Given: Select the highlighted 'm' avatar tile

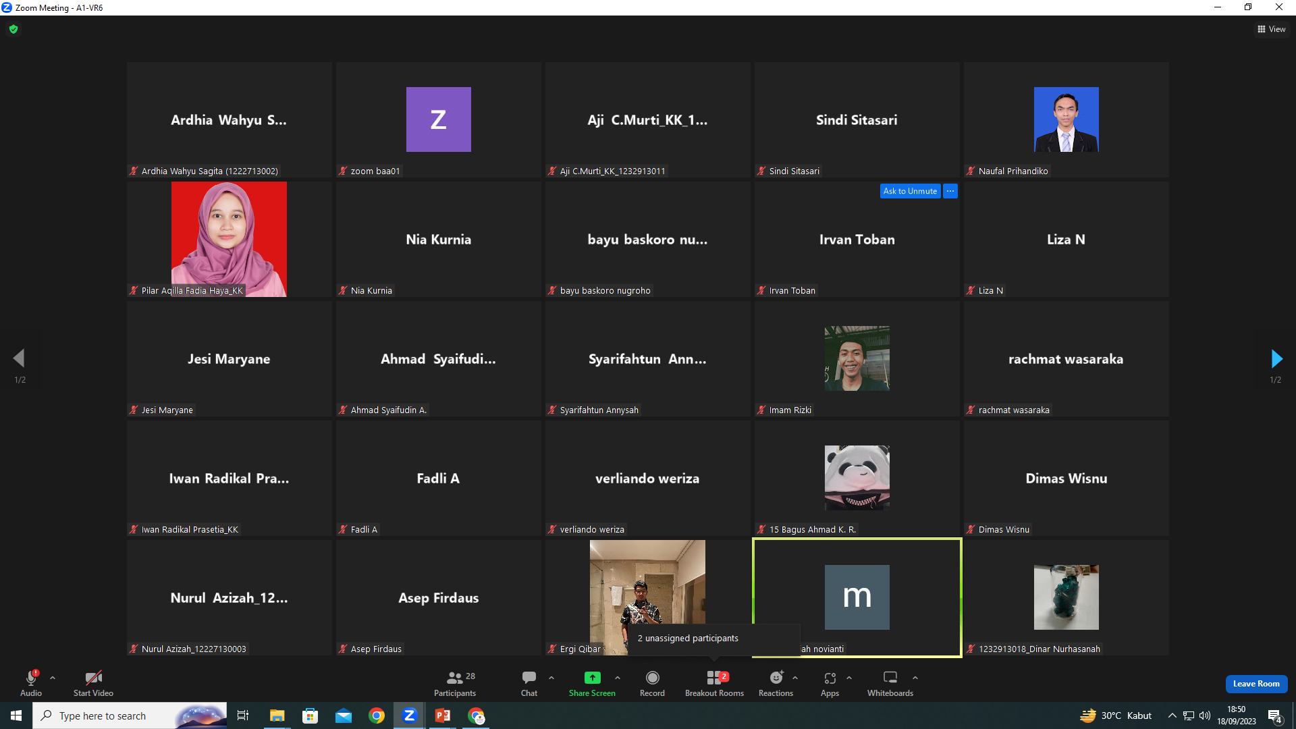Looking at the screenshot, I should coord(857,597).
